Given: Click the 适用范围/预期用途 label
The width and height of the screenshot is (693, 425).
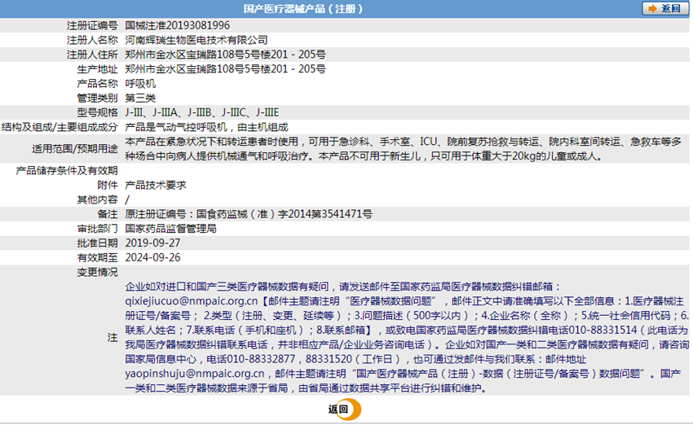Looking at the screenshot, I should click(74, 149).
